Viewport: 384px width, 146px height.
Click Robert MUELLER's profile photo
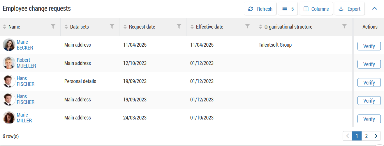(x=9, y=63)
